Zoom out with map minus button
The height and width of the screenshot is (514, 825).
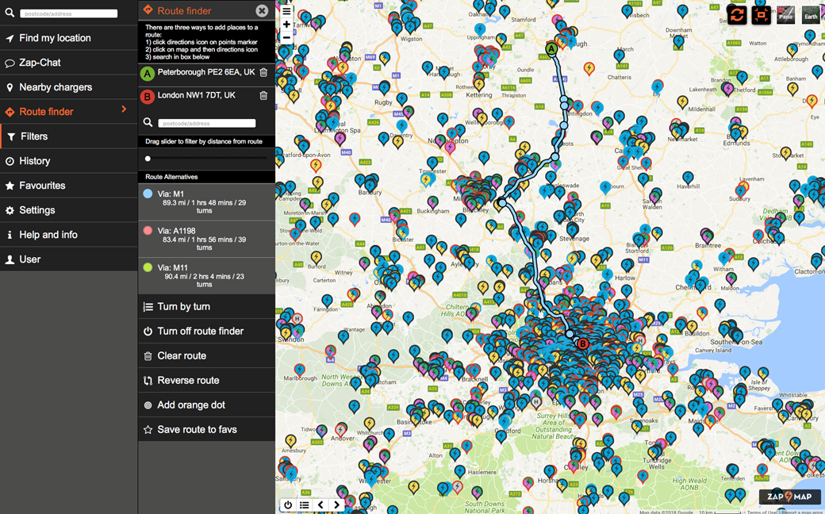[286, 37]
